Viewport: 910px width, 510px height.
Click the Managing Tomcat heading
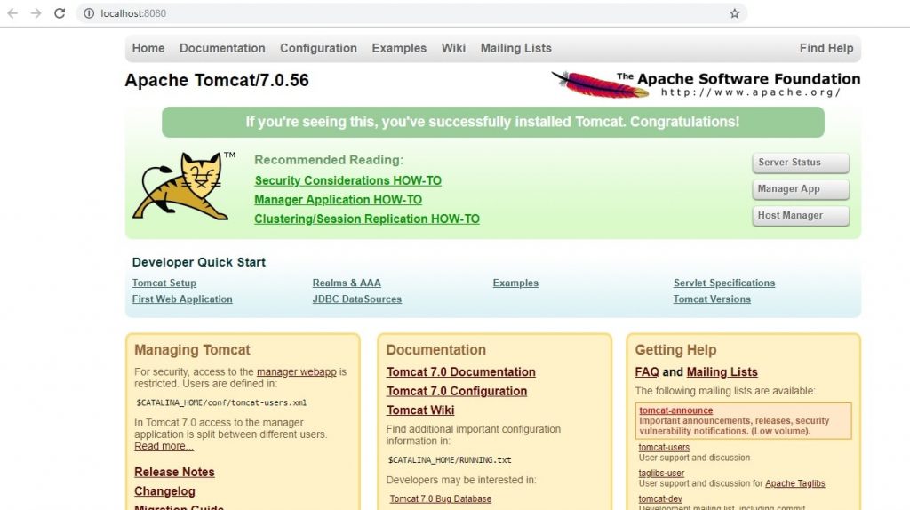pos(192,350)
